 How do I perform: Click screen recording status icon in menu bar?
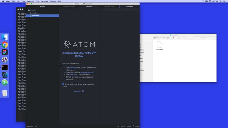pyautogui.click(x=203, y=1)
